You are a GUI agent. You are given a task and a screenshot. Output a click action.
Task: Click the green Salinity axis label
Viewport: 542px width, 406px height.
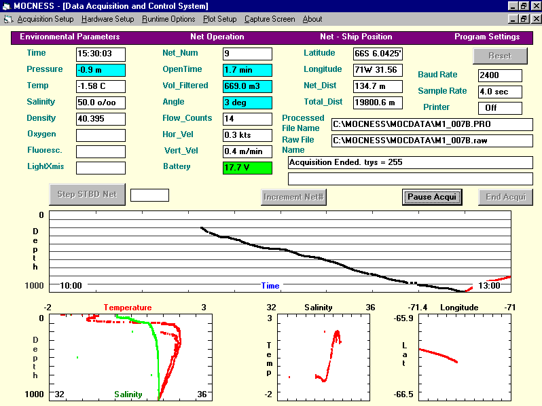tap(128, 394)
